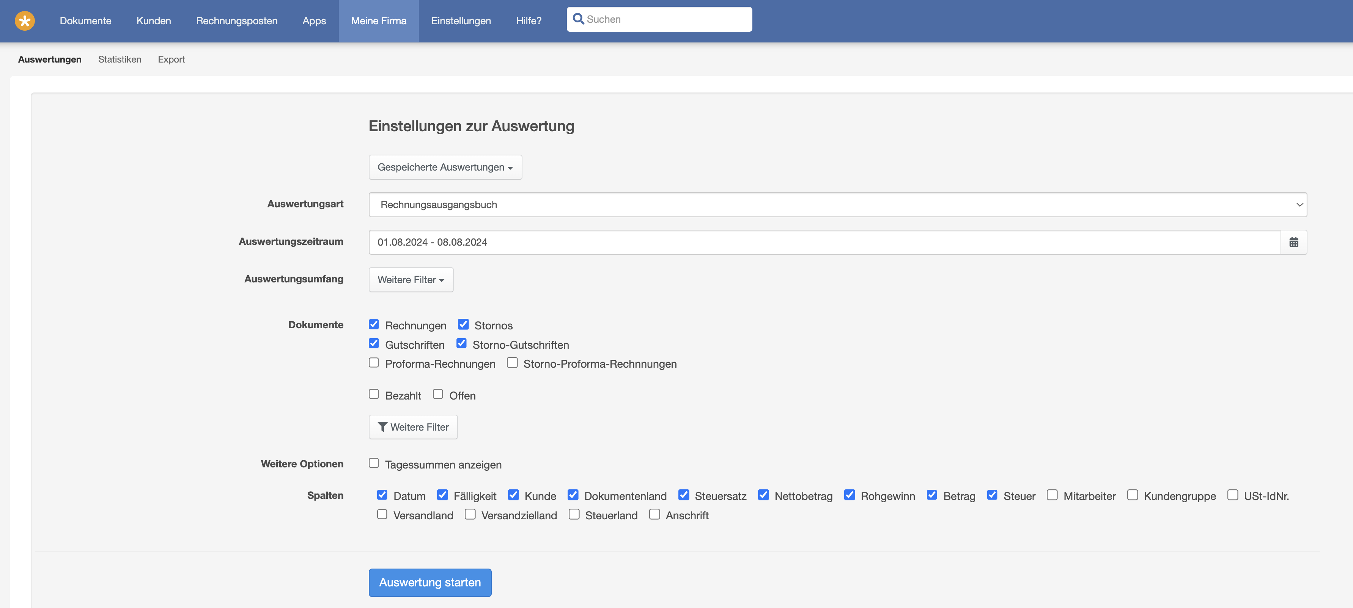Enable the Proforma-Rechnungen checkbox
The width and height of the screenshot is (1353, 608).
pos(373,363)
